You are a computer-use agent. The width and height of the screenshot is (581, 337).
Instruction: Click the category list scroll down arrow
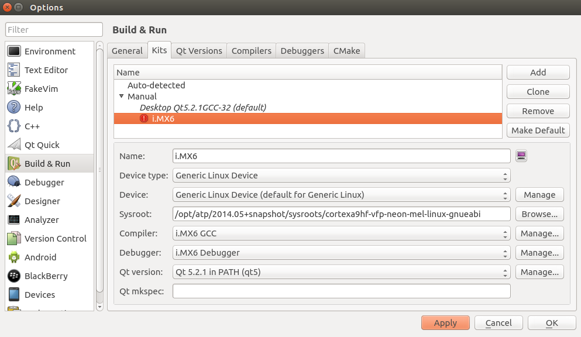tap(99, 307)
